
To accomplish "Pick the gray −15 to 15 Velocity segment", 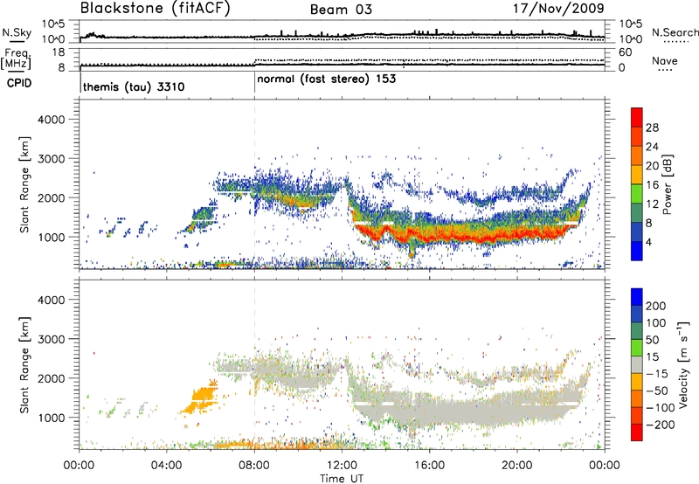I will [x=637, y=364].
